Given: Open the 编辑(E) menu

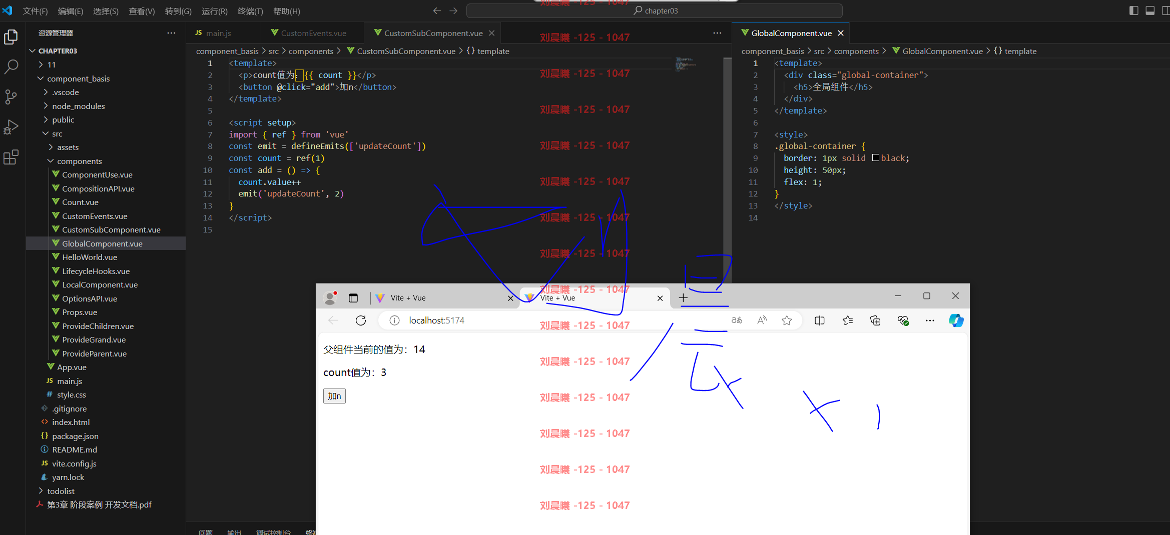Looking at the screenshot, I should click(70, 11).
